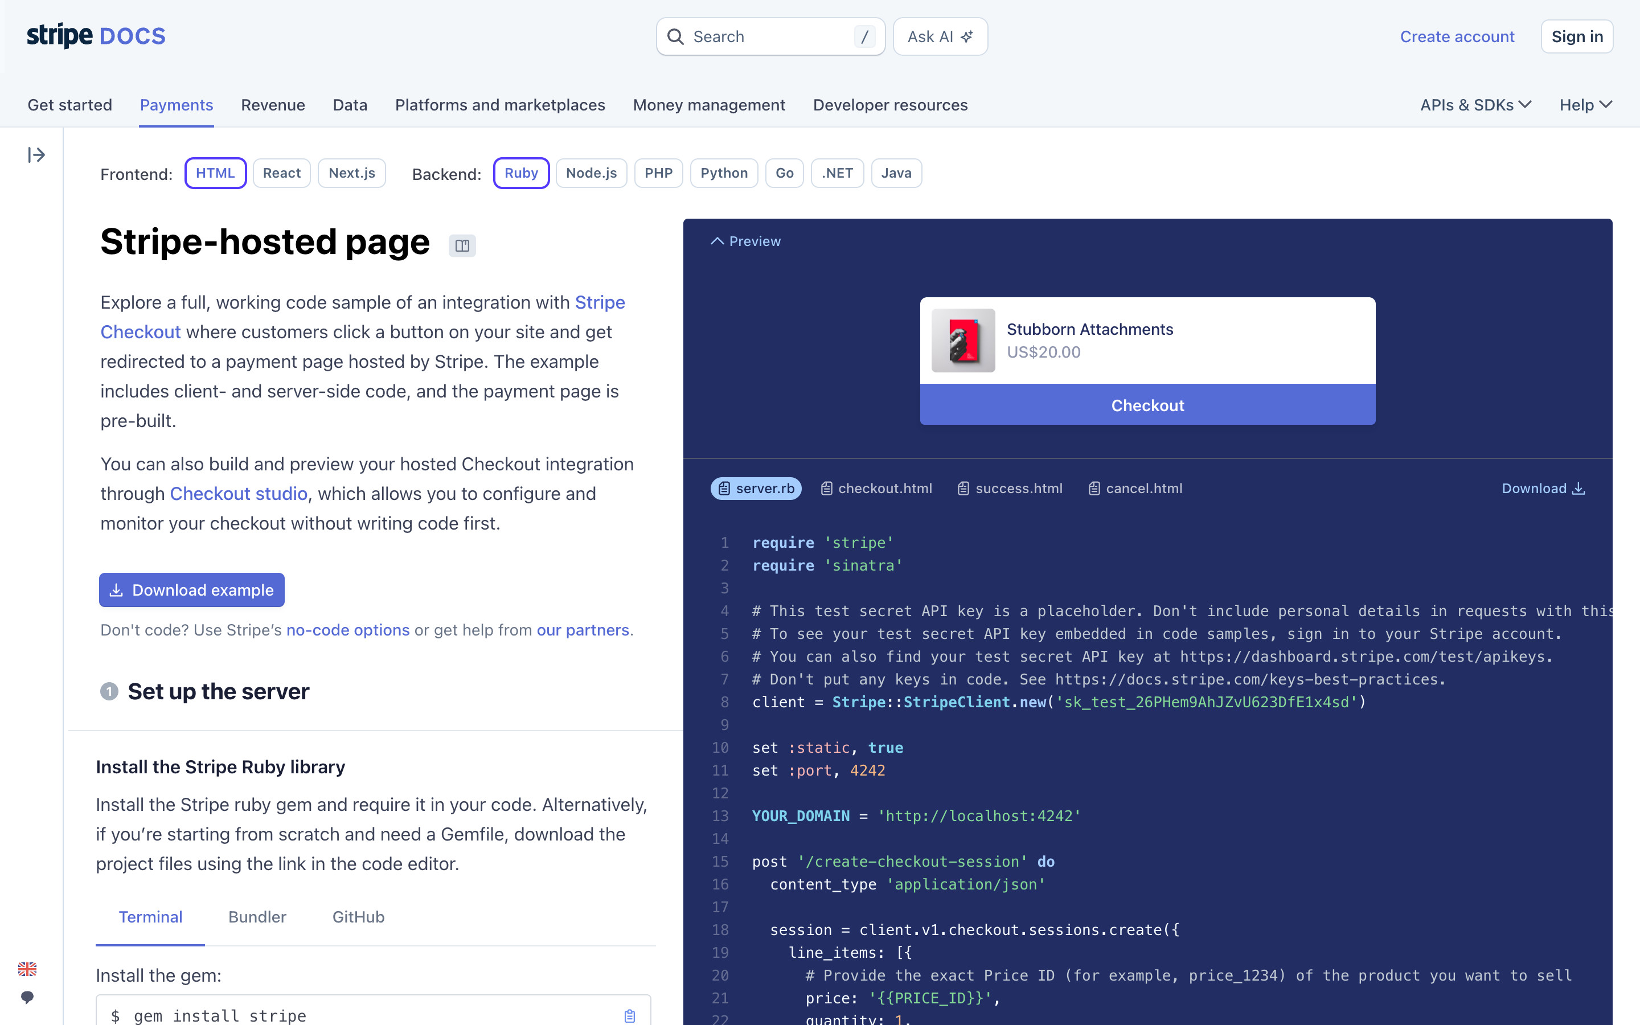Screen dimensions: 1640x1025
Task: Open Get started nav item
Action: click(x=70, y=105)
